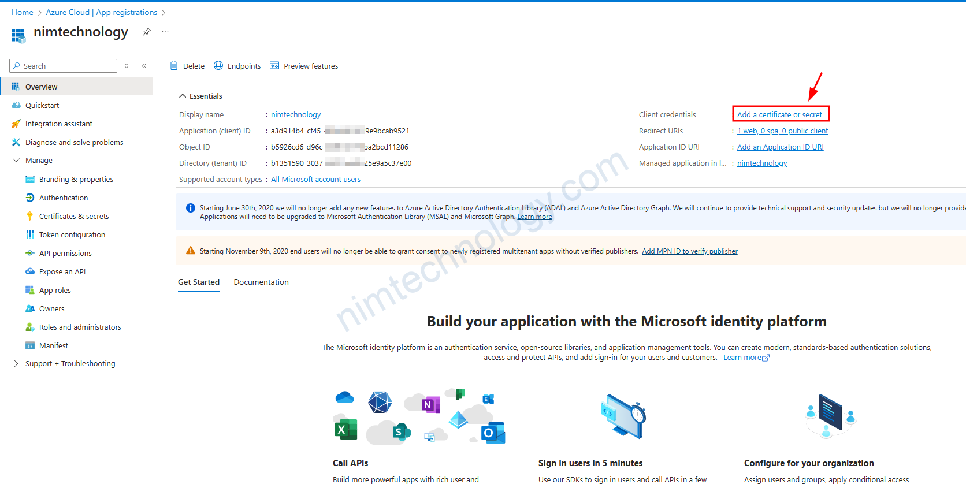Switch to the Documentation tab

click(261, 282)
